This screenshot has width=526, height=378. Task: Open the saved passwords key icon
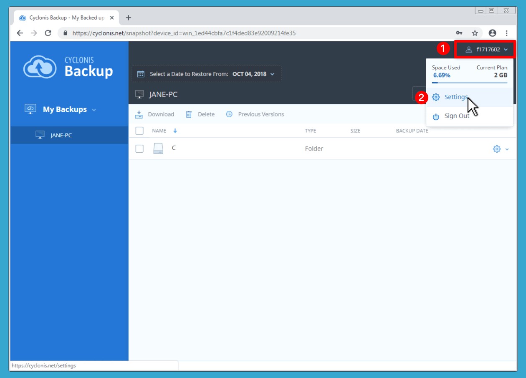pyautogui.click(x=459, y=33)
